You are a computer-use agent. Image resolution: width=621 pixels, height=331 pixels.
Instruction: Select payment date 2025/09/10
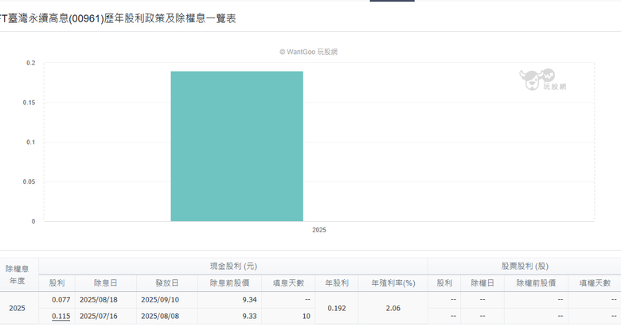point(160,300)
